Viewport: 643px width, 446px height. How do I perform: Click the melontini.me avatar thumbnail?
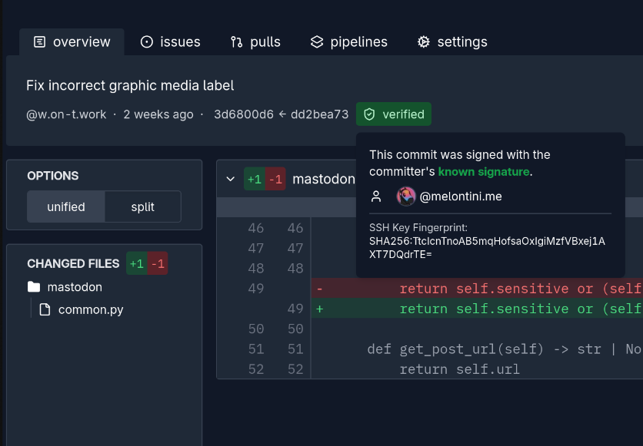click(405, 197)
